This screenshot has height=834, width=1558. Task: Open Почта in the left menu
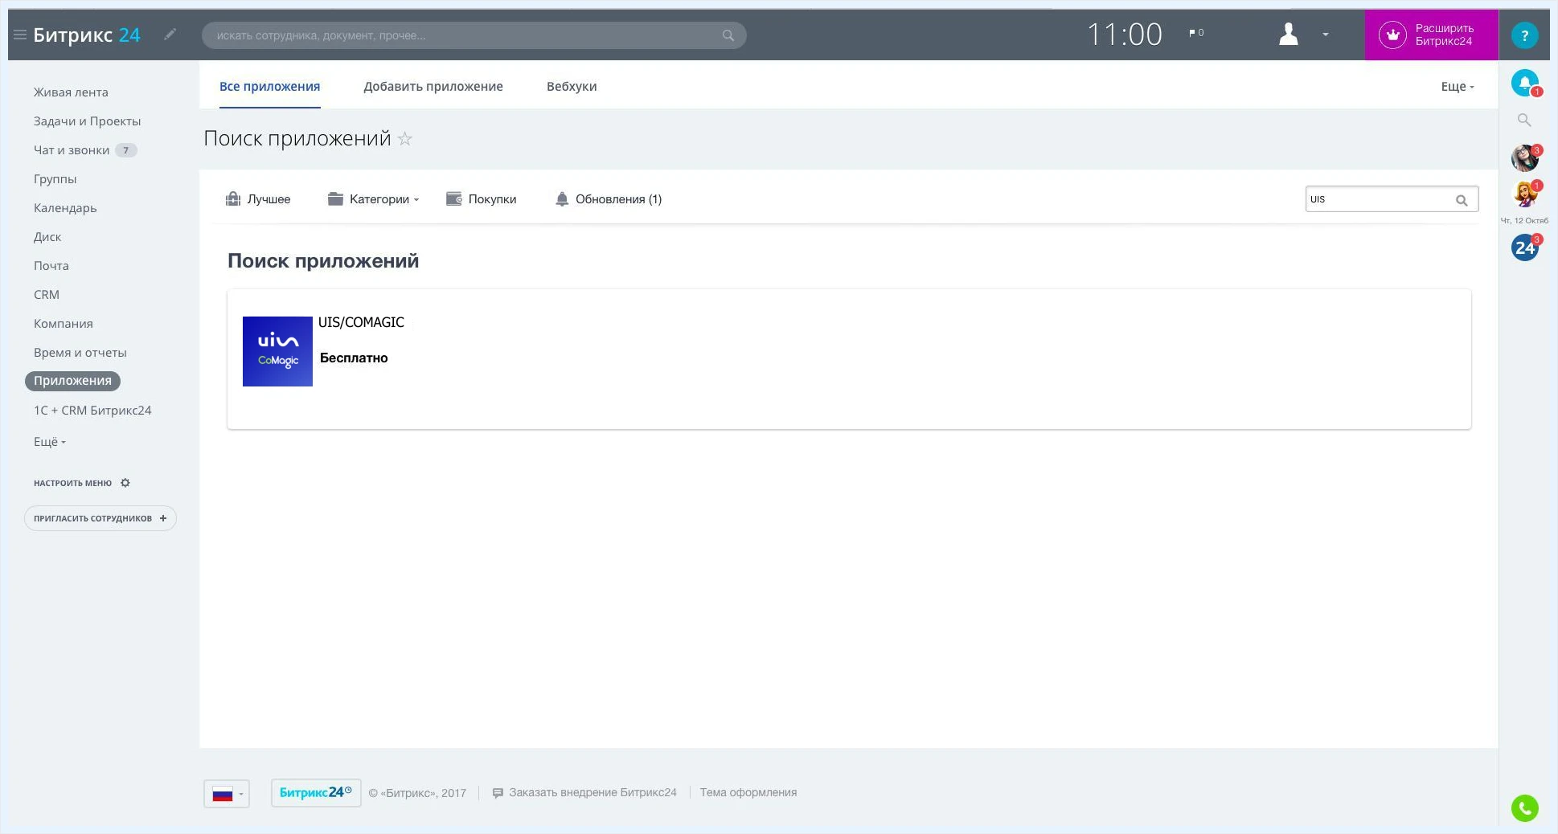(51, 266)
